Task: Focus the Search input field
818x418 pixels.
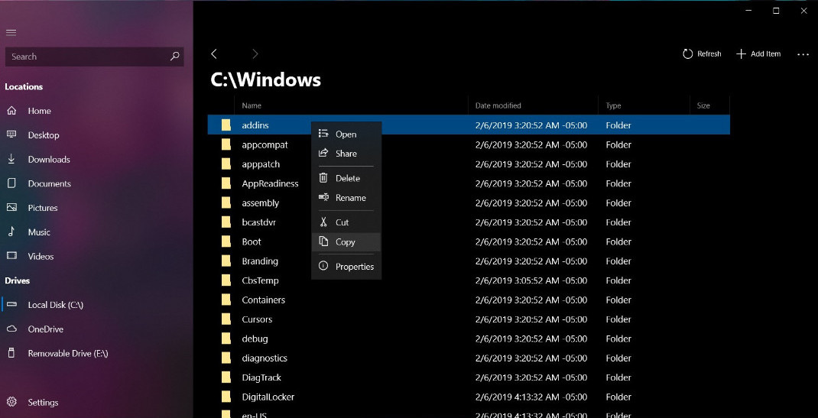Action: pos(95,57)
